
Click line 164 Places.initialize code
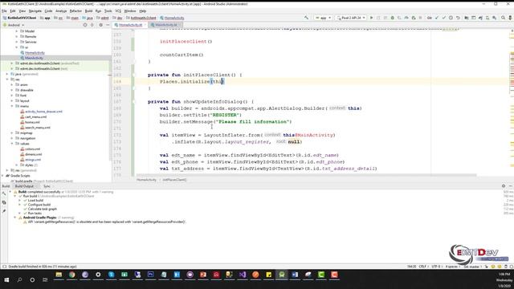pos(192,81)
